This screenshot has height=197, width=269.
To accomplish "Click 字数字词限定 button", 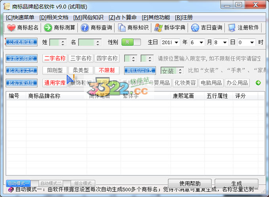I will (21, 58).
